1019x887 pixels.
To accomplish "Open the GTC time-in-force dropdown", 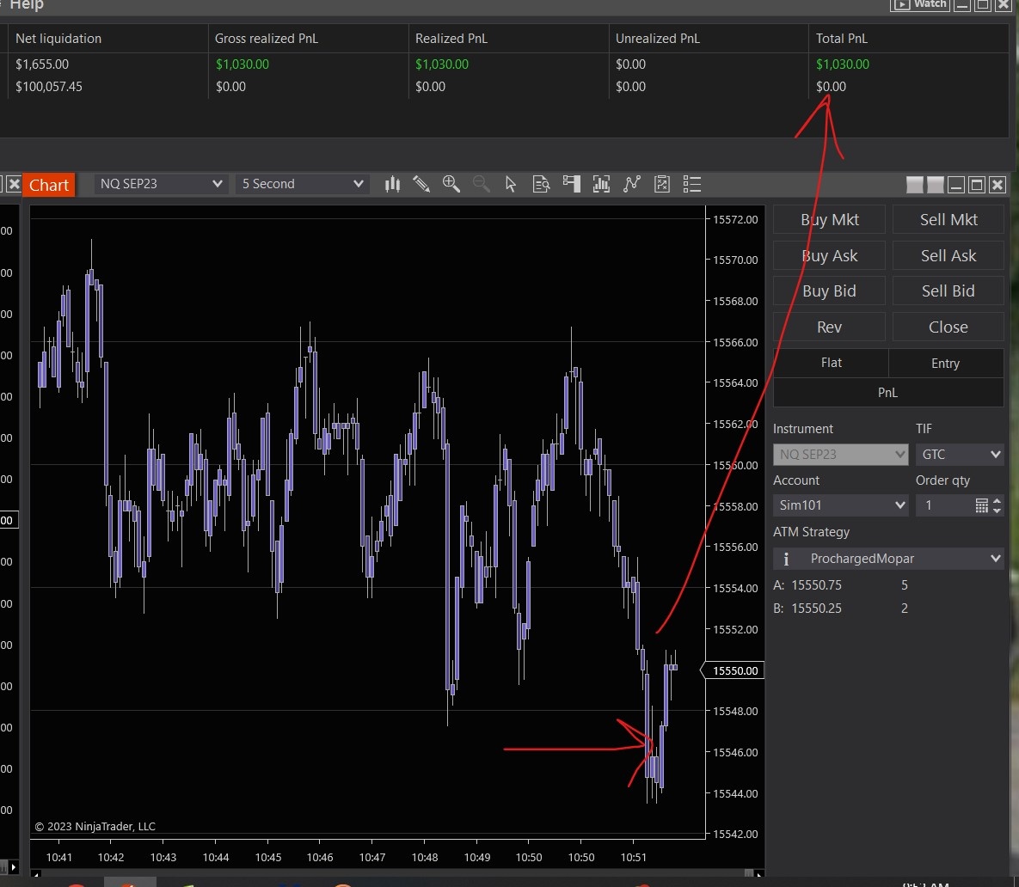I will (x=959, y=454).
